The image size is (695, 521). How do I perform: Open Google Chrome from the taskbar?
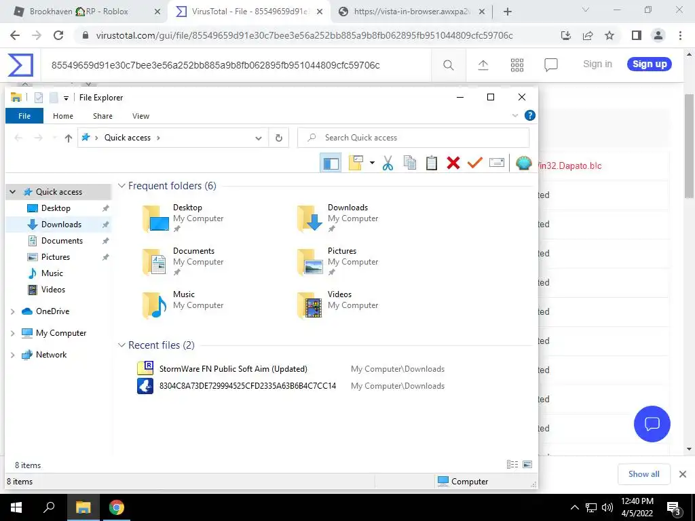click(x=117, y=507)
